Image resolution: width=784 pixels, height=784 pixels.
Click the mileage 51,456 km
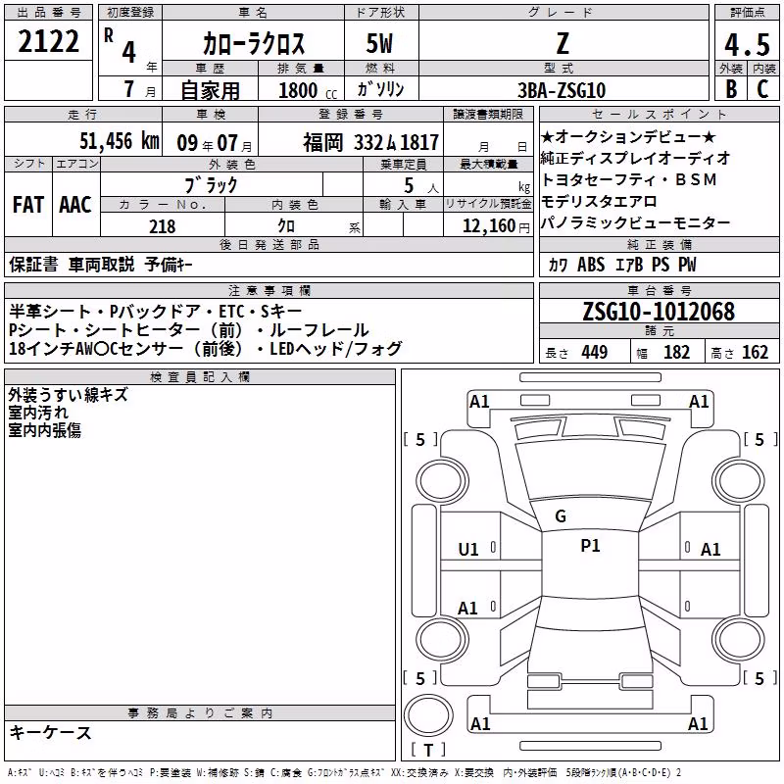[120, 141]
